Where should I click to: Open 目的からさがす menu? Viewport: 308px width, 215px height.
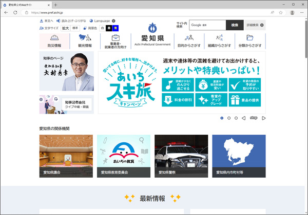189,41
